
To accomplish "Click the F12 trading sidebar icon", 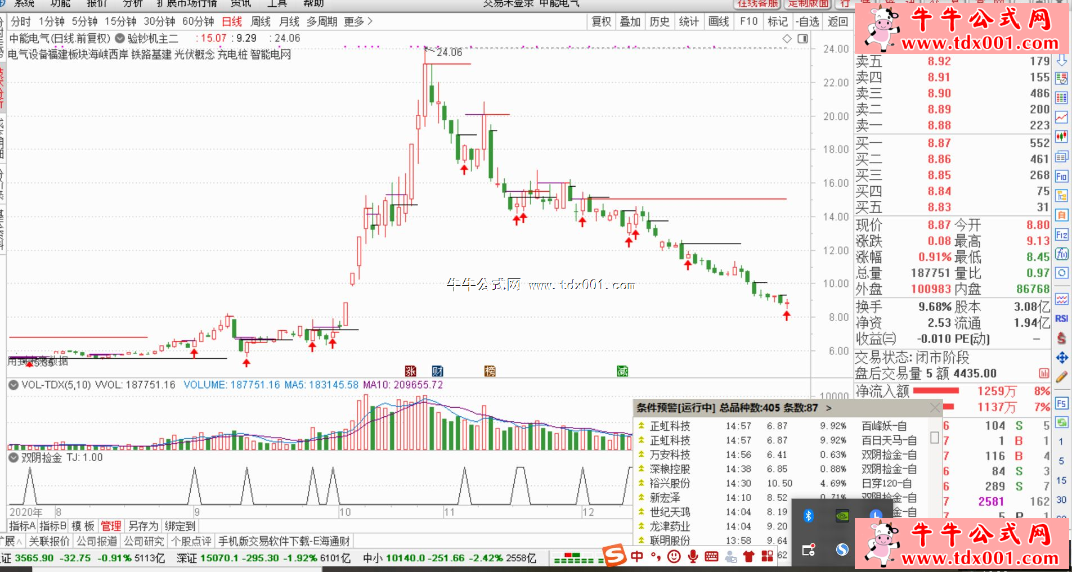I will tap(1061, 235).
